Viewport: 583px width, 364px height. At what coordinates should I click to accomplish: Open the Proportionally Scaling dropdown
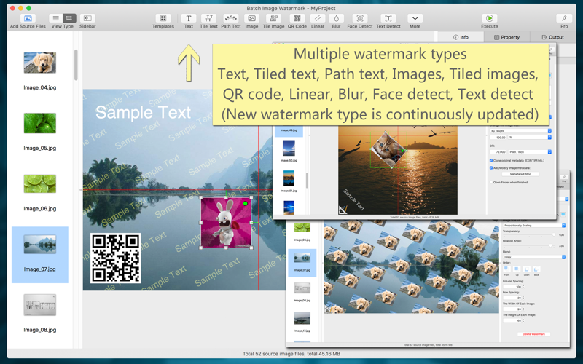[x=534, y=226]
